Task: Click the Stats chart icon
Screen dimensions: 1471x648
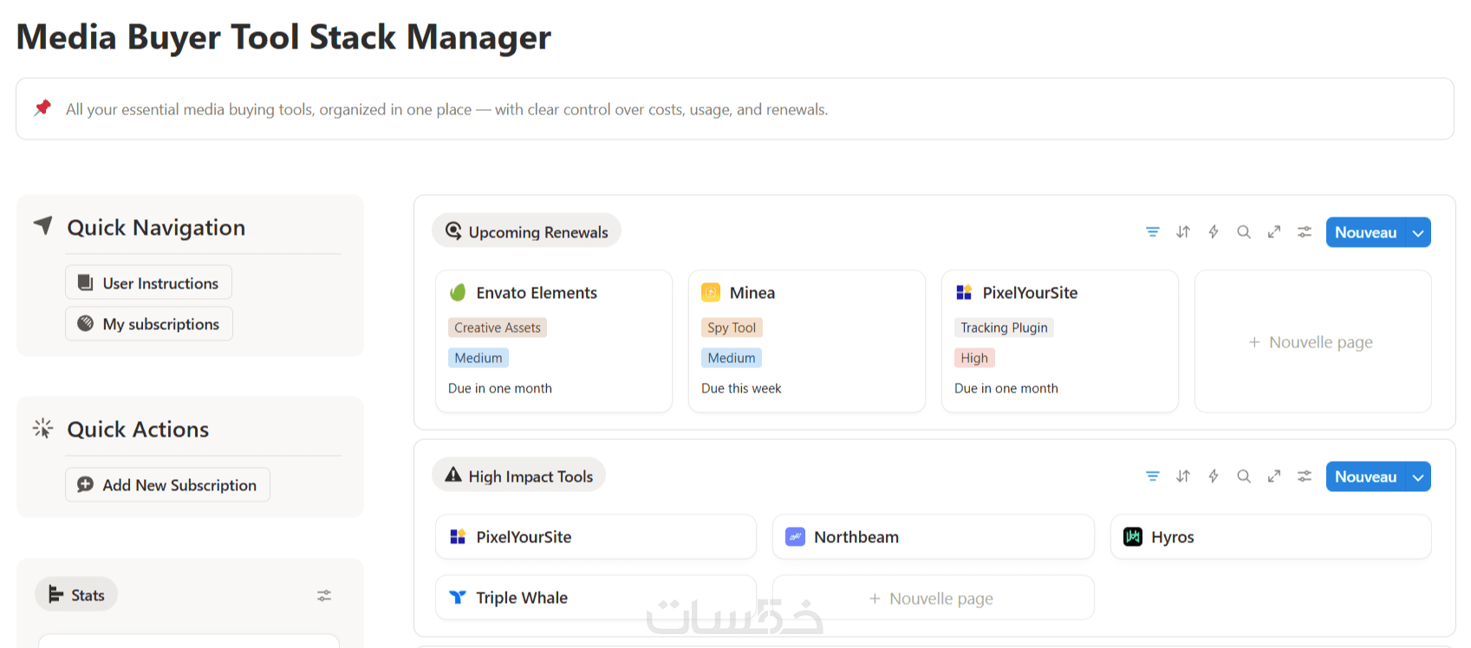Action: click(56, 594)
